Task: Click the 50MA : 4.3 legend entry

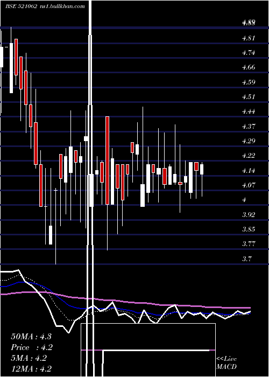Action: pos(31,337)
